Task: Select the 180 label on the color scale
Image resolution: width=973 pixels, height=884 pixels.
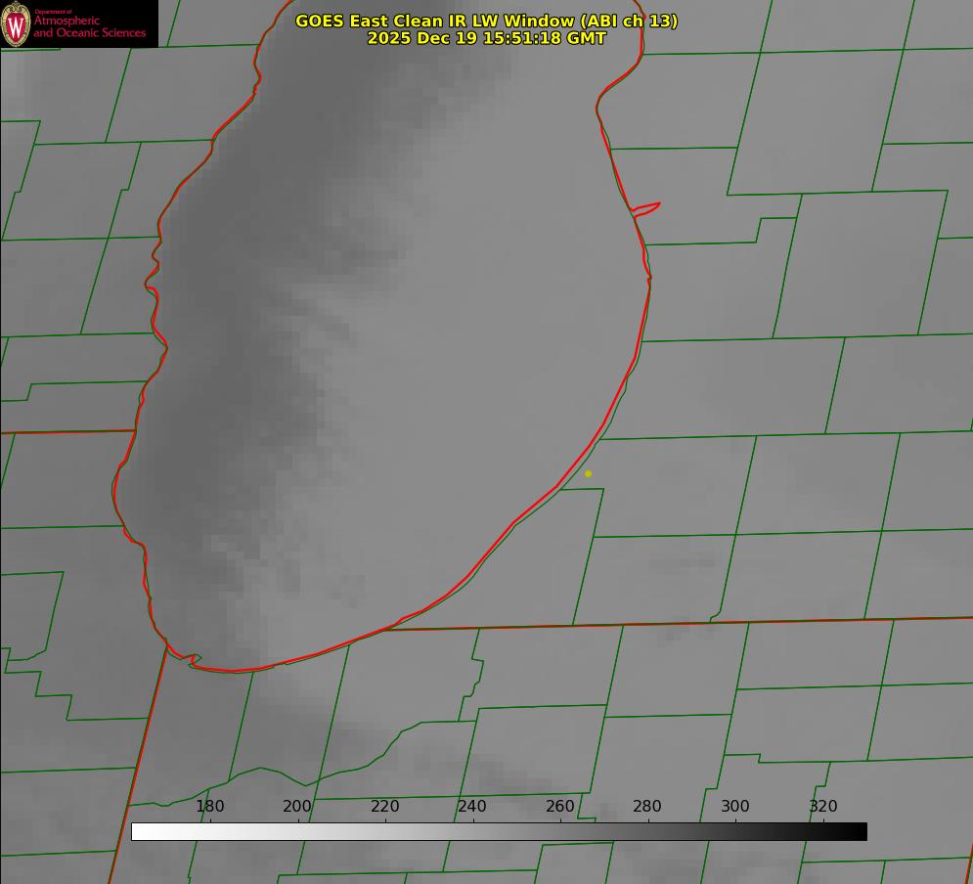Action: pyautogui.click(x=209, y=806)
